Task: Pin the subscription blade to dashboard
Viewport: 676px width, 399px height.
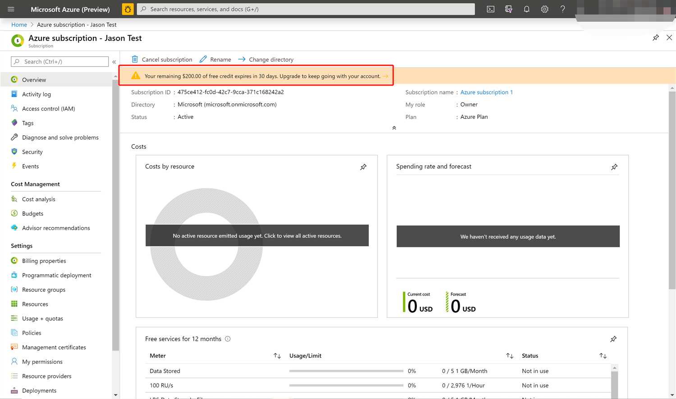Action: tap(656, 38)
